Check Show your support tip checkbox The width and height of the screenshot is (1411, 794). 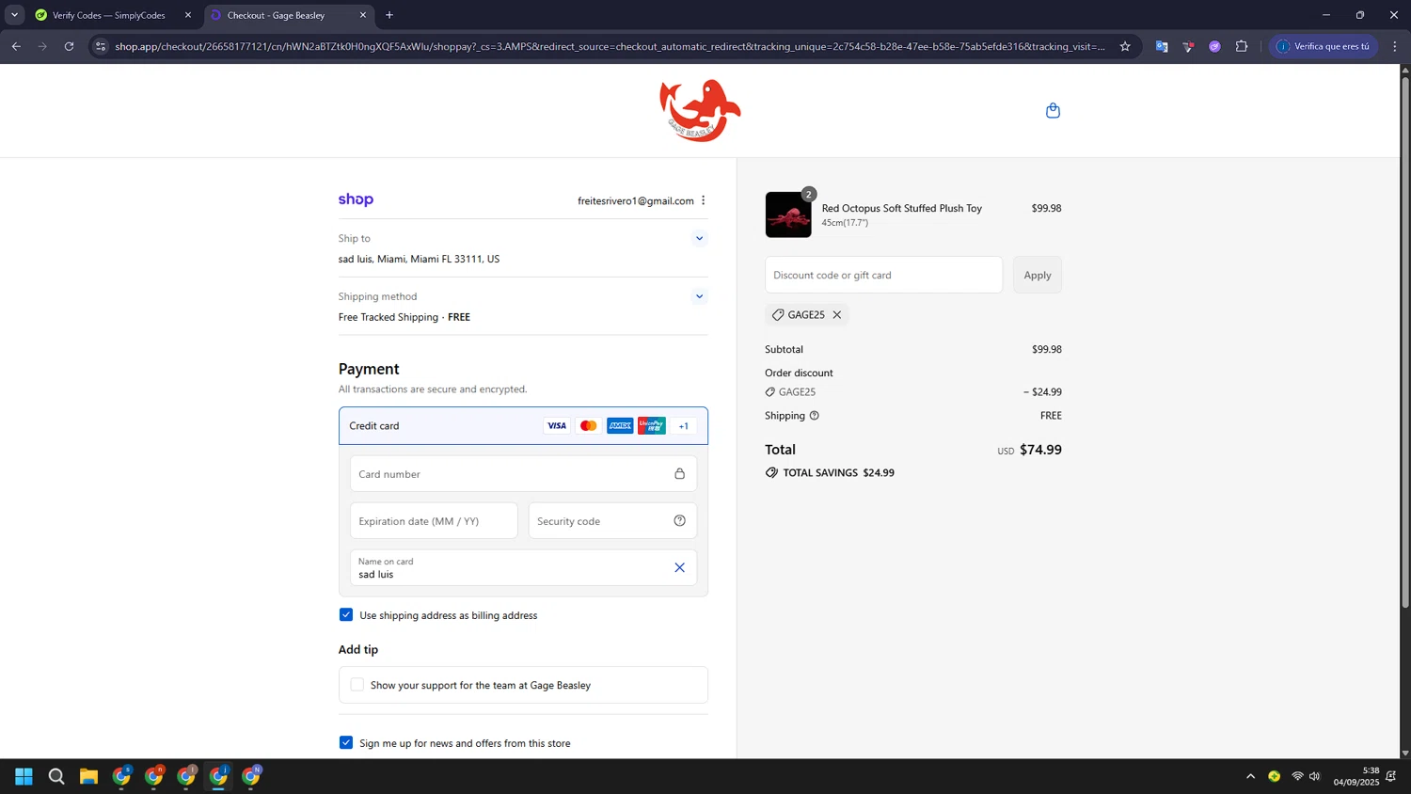pos(357,685)
